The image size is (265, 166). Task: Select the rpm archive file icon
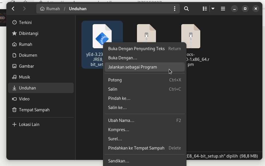pyautogui.click(x=190, y=36)
